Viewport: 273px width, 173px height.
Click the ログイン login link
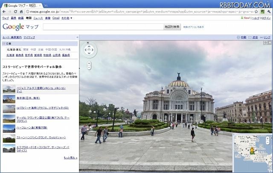pos(266,18)
